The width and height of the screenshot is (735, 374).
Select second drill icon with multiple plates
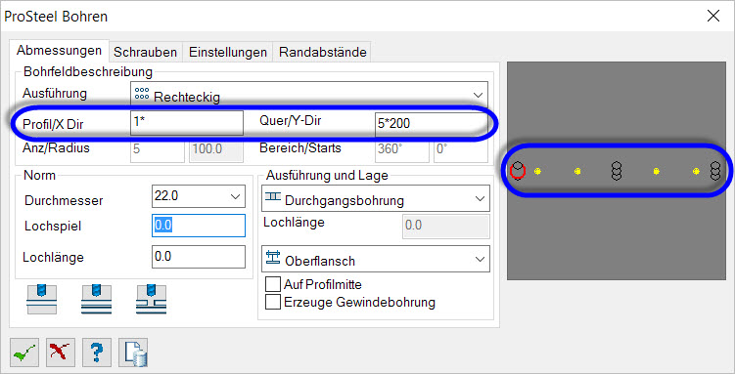pos(96,299)
